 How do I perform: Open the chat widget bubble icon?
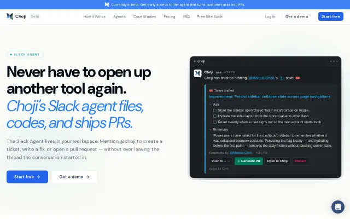338,207
